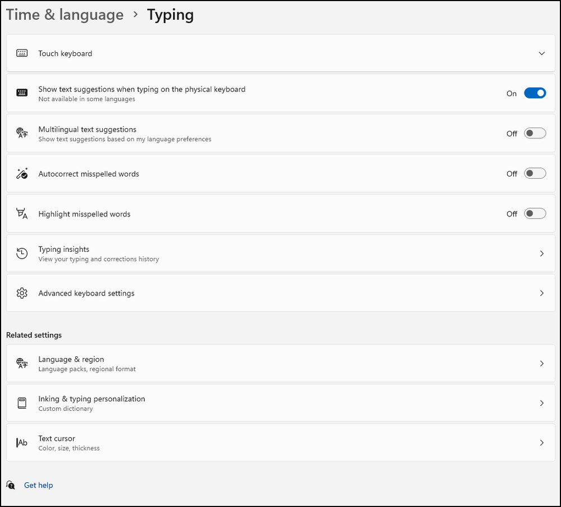Enable the Multilingual text suggestions toggle

point(535,133)
